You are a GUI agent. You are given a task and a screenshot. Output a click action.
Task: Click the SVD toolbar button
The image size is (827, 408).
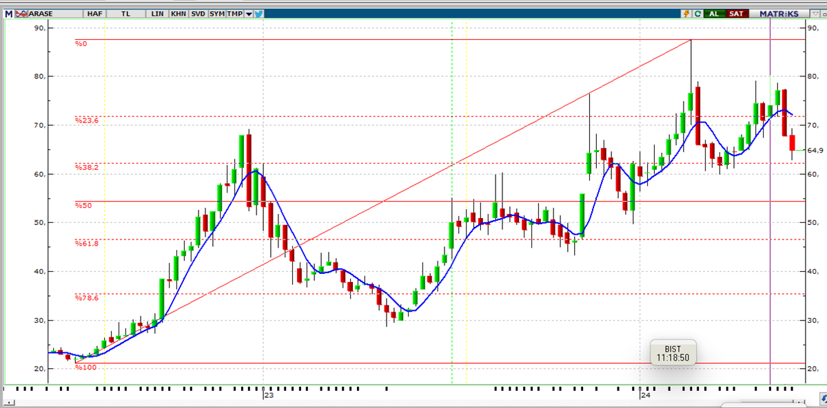coord(198,14)
